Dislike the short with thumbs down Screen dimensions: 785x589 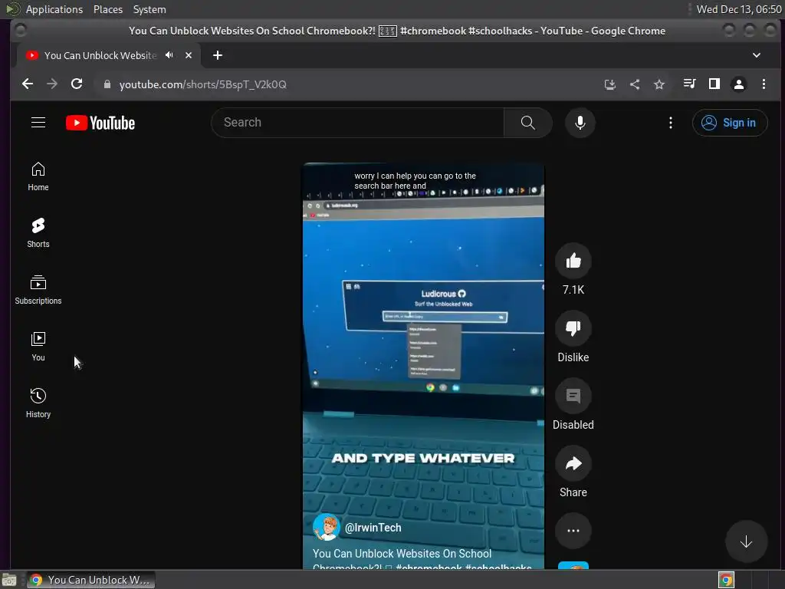click(573, 328)
